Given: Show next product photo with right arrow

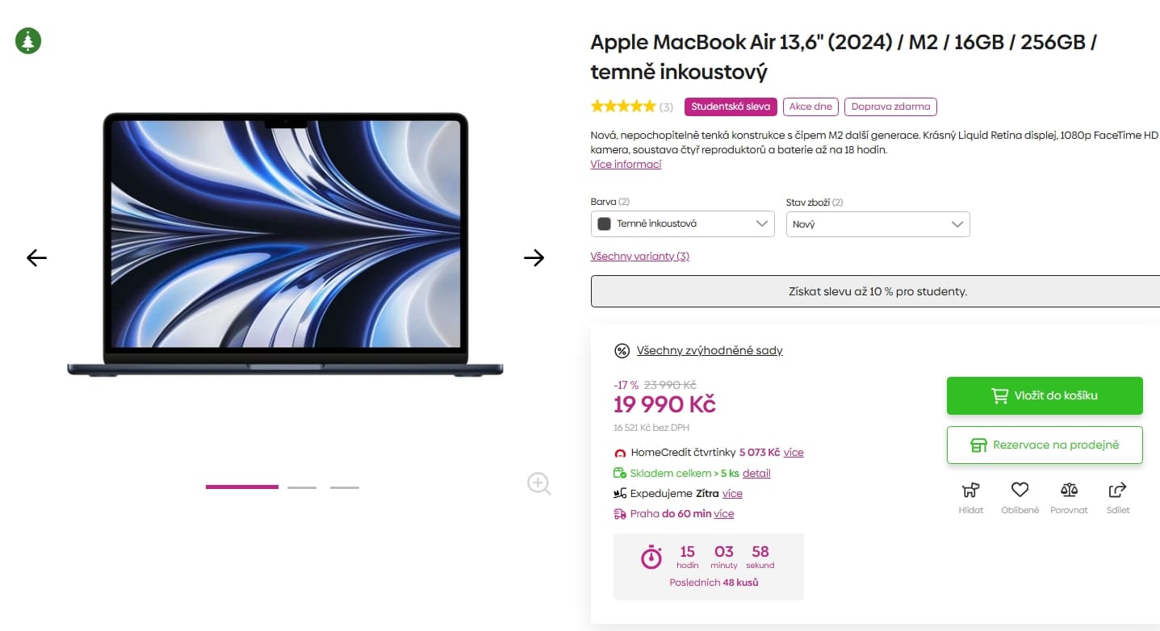Looking at the screenshot, I should [x=534, y=257].
